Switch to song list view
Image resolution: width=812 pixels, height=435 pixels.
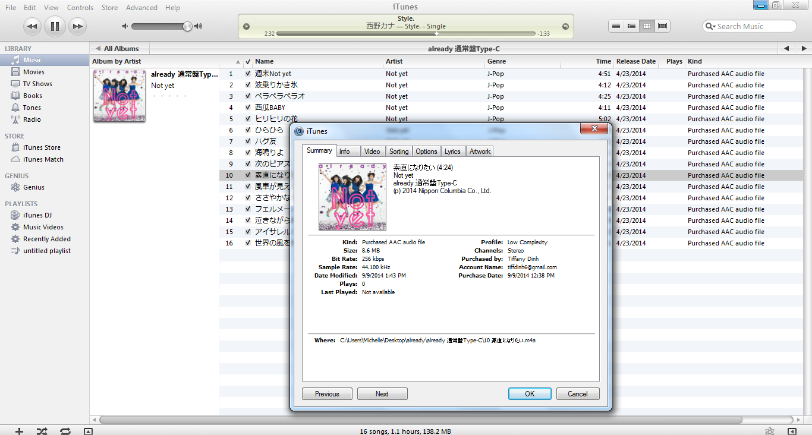click(616, 26)
